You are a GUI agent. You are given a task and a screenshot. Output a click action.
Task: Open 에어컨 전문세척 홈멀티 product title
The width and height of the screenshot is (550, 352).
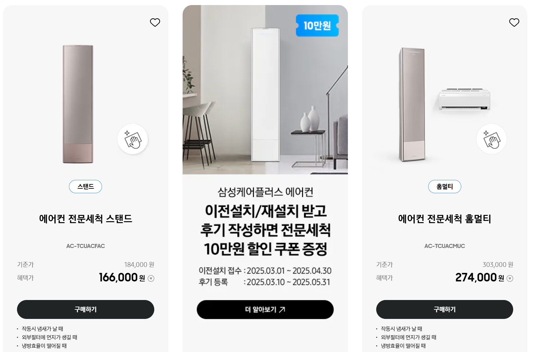(x=445, y=219)
